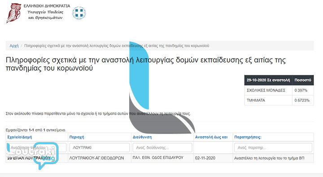Sort by Σχολείο/Δομή column header
This screenshot has width=323, height=177.
pyautogui.click(x=20, y=137)
